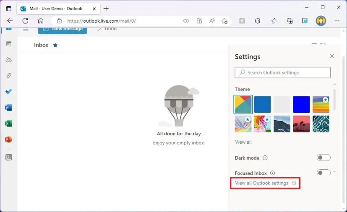Toggle the Focused Inbox switch
347x212 pixels.
coord(324,172)
